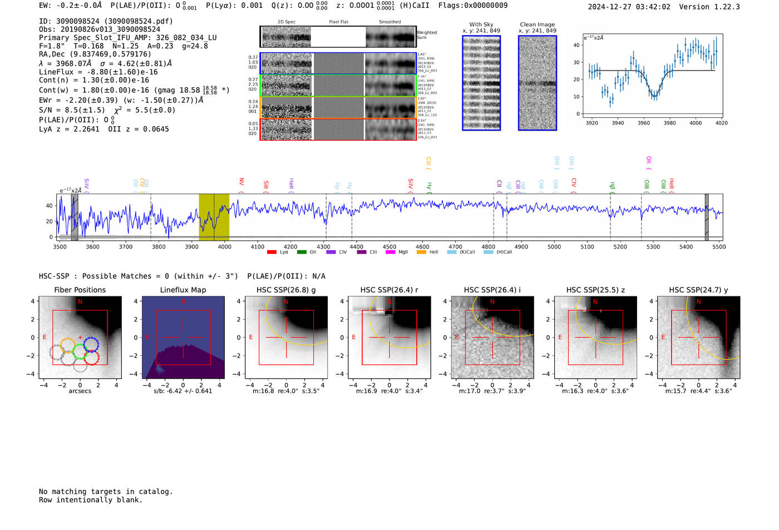Select the Weighted Sum 2D spectrum row
Image resolution: width=779 pixels, height=530 pixels.
[x=338, y=37]
